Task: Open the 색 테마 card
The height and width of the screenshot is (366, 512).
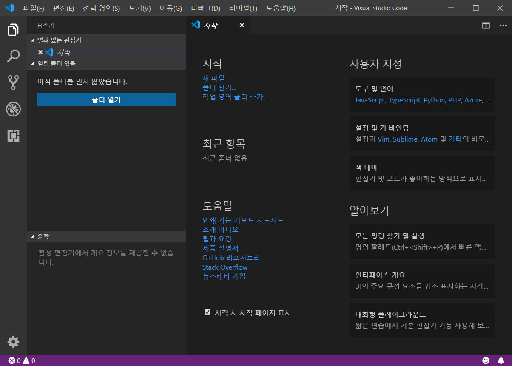Action: click(x=423, y=173)
